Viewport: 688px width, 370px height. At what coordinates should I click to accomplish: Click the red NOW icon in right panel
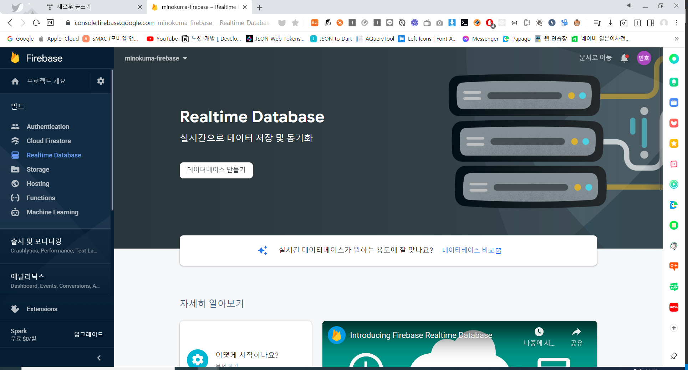tap(674, 307)
